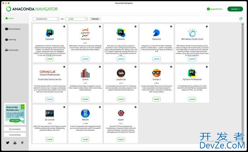Click the Qt Console IPy icon

(x=50, y=113)
